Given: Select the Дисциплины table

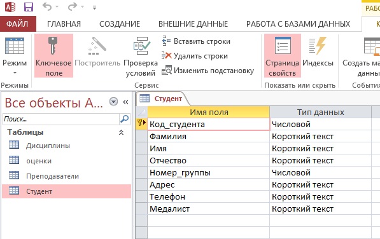Looking at the screenshot, I should [x=66, y=146].
